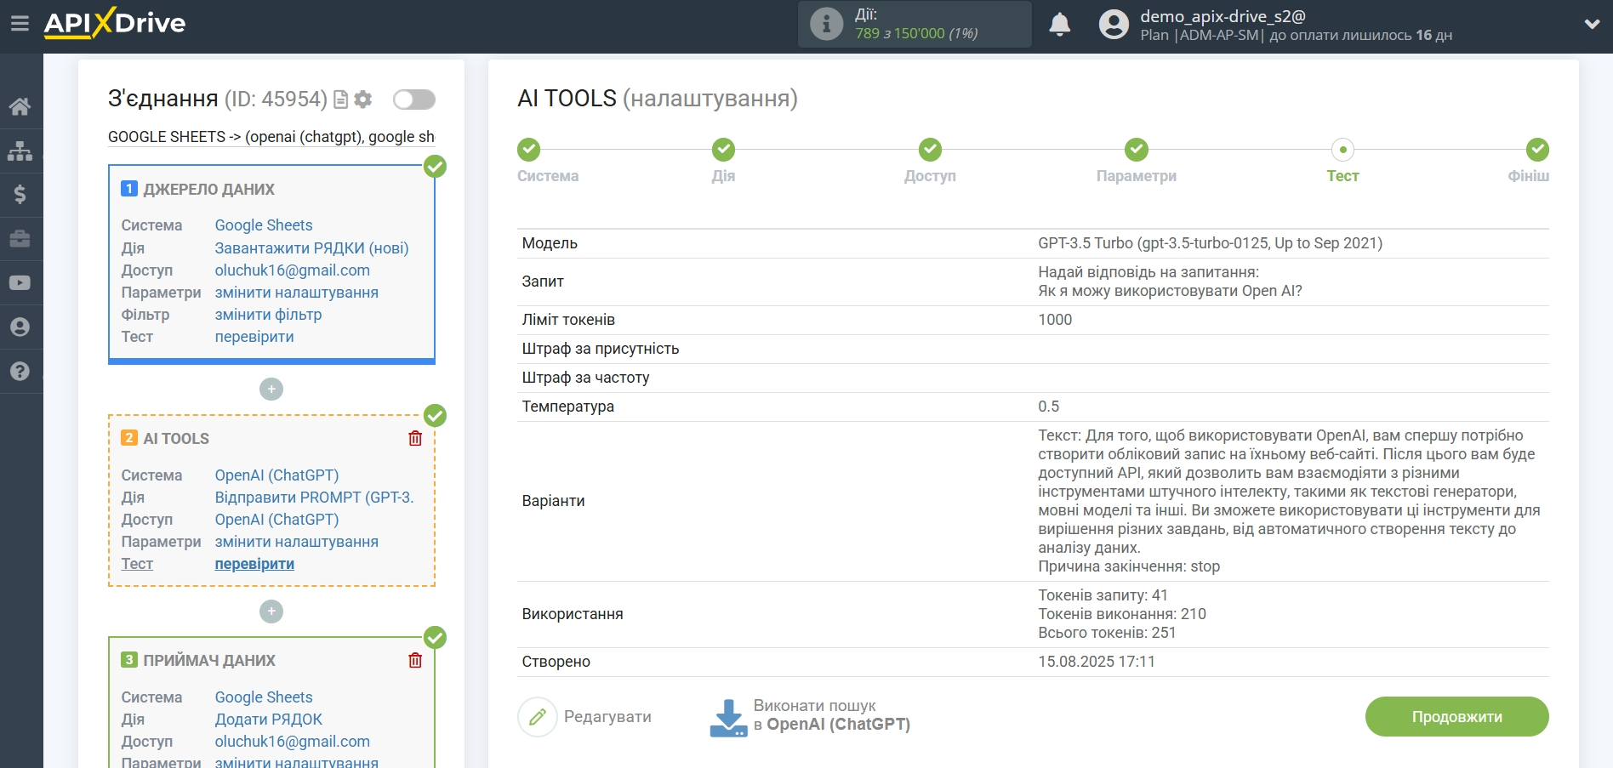Click перевірити in AI TOOLS block
Screen dimensions: 1613x768
(254, 564)
